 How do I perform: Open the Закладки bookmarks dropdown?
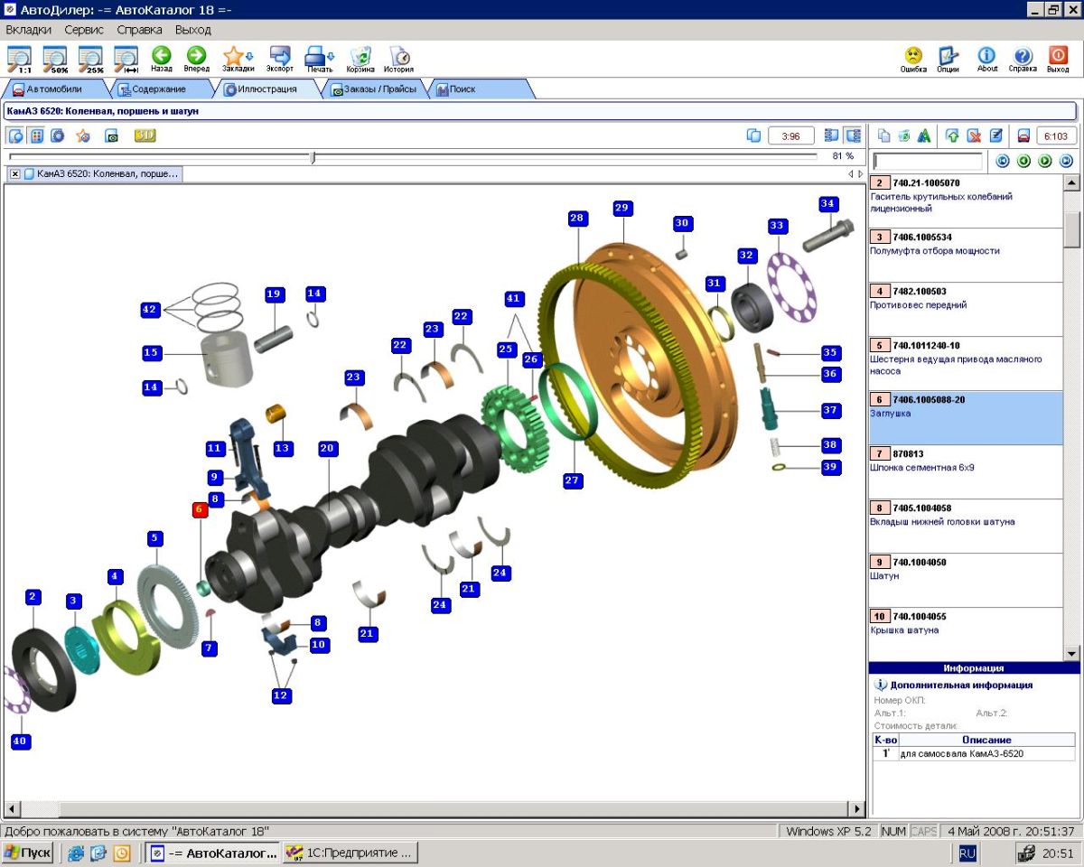238,60
